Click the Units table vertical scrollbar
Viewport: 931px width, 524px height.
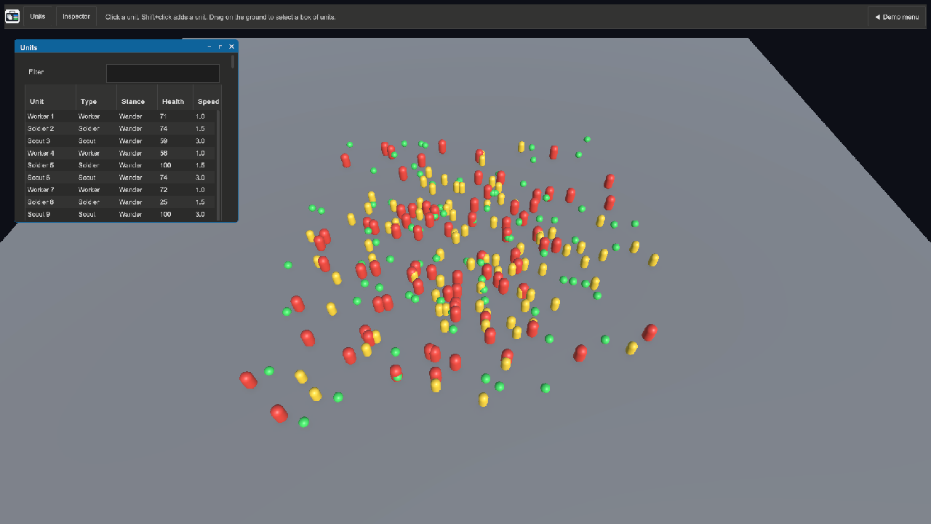(218, 165)
